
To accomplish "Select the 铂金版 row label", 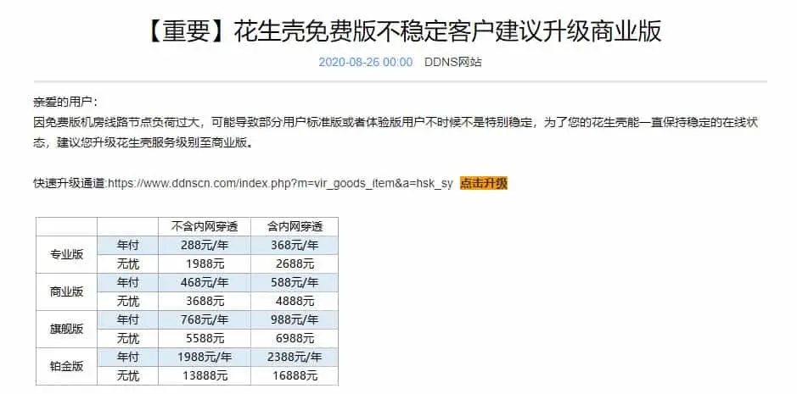I will pos(66,366).
